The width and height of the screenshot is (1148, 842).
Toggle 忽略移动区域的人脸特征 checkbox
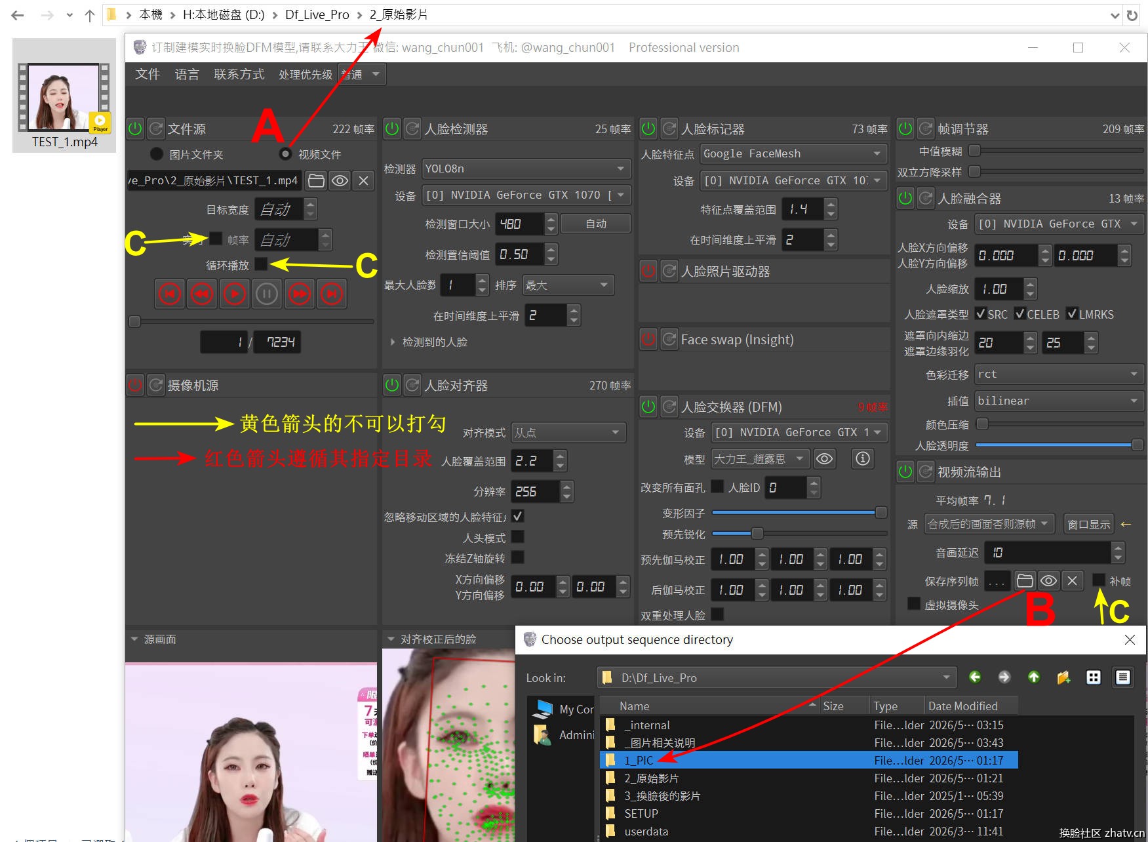coord(517,516)
